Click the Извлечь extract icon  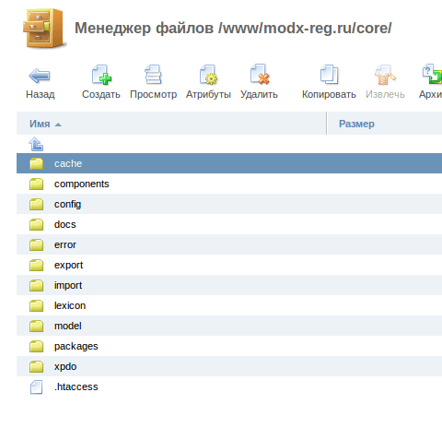point(385,75)
